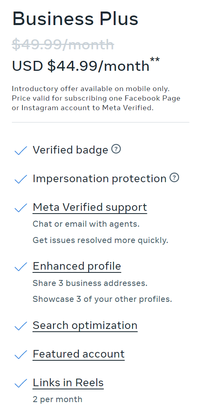
Task: Click the checkmark beside Search optimization
Action: pyautogui.click(x=21, y=326)
